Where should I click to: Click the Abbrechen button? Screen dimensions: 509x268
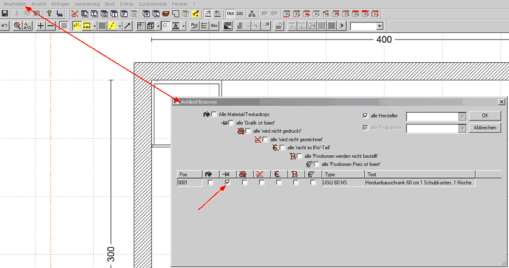click(x=486, y=128)
